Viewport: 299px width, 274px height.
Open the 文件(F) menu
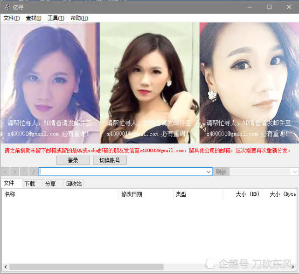[12, 18]
